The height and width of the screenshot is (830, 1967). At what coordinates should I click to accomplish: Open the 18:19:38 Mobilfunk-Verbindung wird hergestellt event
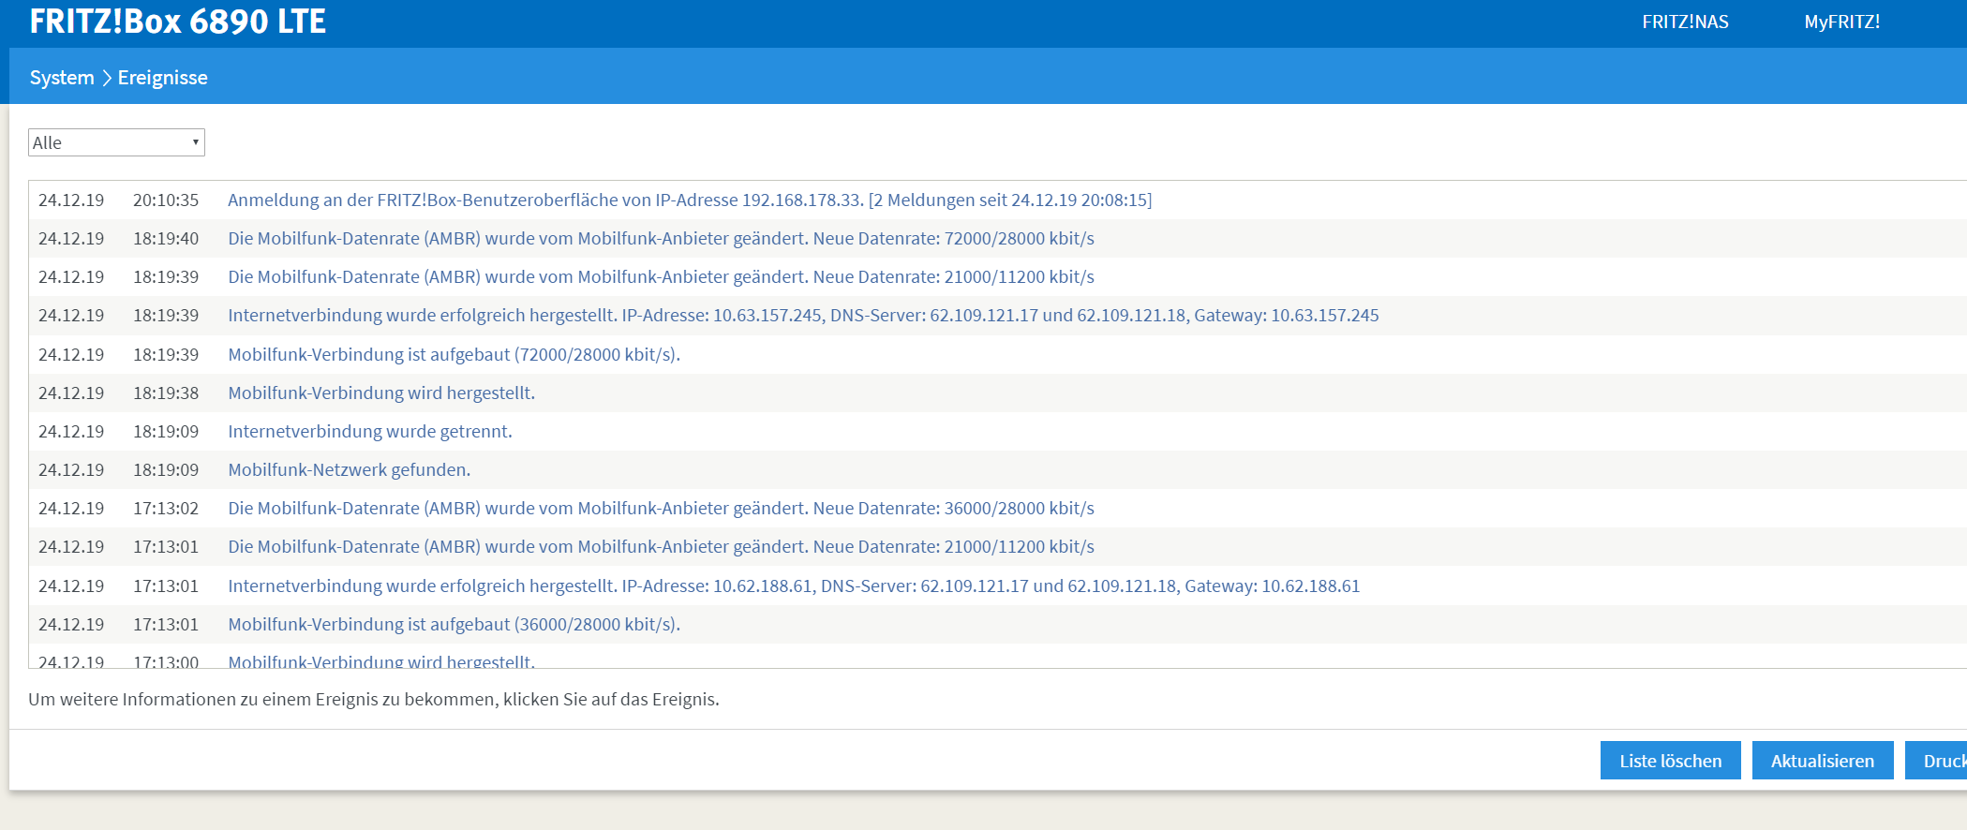(x=381, y=393)
